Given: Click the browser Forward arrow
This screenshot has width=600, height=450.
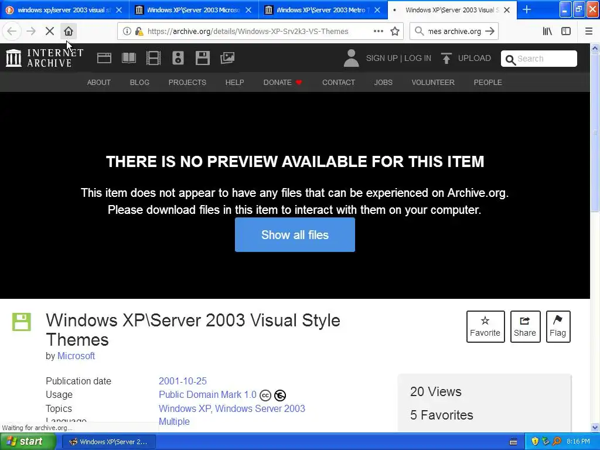Looking at the screenshot, I should click(31, 31).
